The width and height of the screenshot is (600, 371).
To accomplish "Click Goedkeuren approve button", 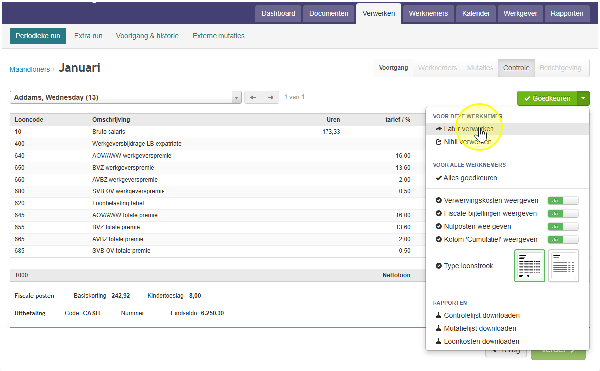I will click(547, 98).
